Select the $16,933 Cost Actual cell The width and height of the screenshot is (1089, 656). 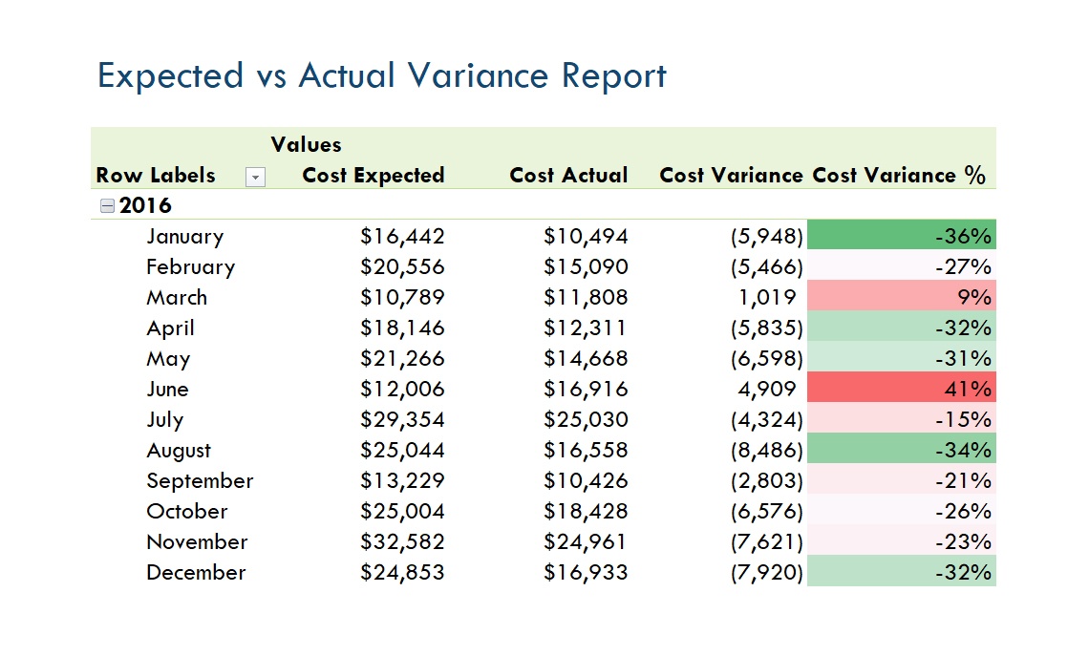tap(586, 572)
